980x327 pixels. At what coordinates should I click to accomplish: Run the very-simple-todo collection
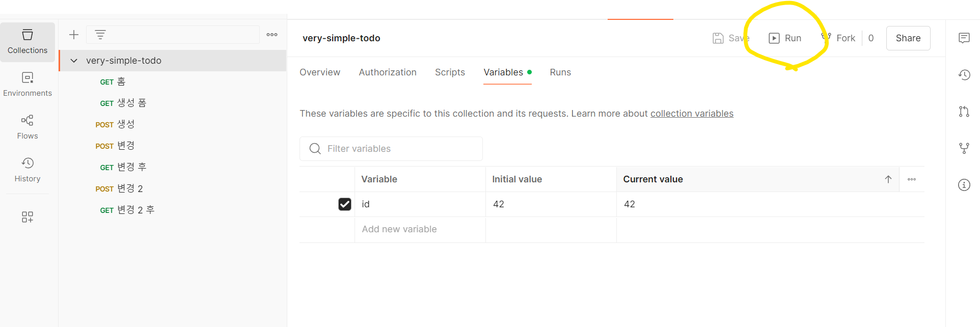[x=785, y=38]
